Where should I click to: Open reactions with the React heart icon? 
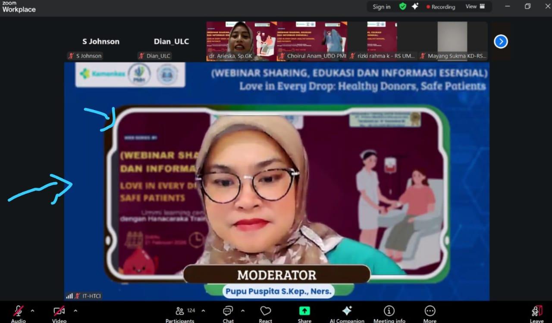[x=265, y=313]
